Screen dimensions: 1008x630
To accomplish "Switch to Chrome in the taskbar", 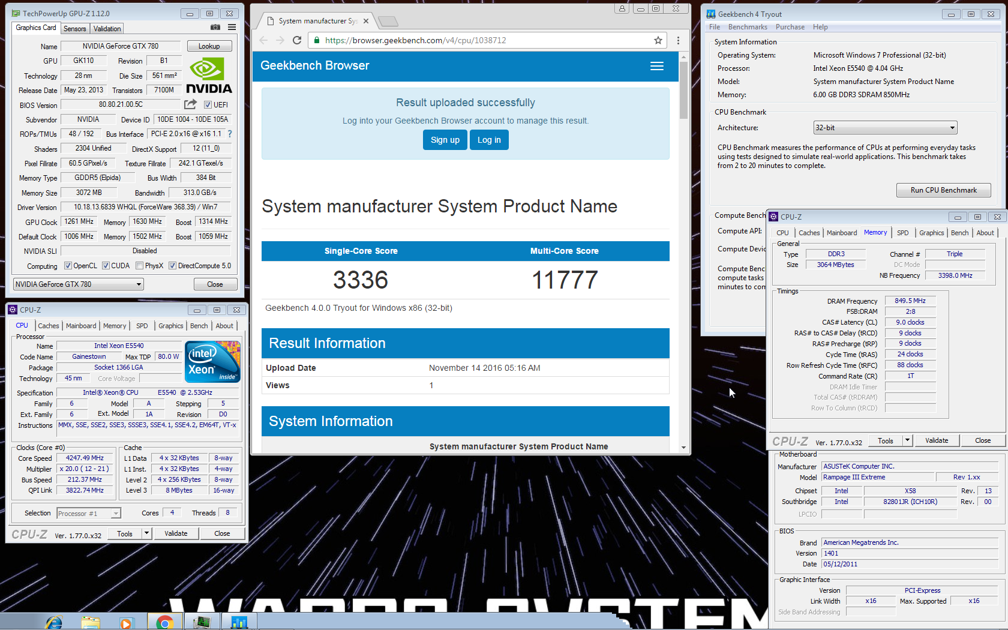I will click(164, 622).
